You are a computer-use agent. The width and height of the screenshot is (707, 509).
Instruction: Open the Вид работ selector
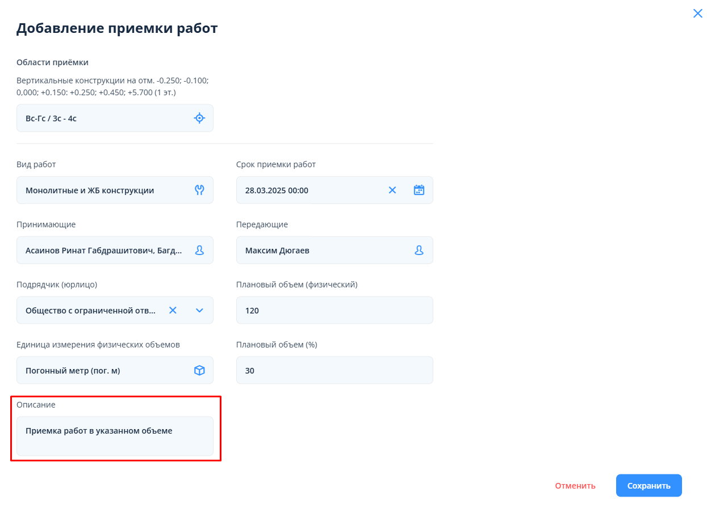click(102, 190)
